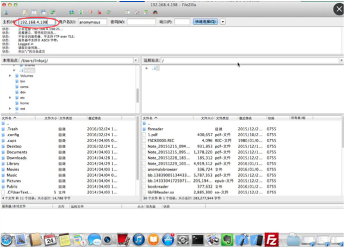The image size is (346, 249).
Task: Click the cancel current operation icon
Action: pyautogui.click(x=90, y=12)
